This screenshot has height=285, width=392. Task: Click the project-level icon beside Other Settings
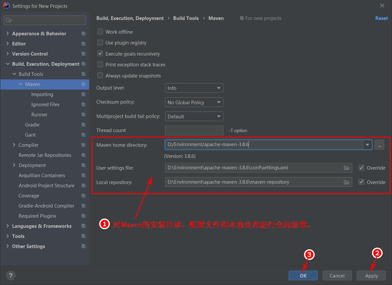(83, 246)
